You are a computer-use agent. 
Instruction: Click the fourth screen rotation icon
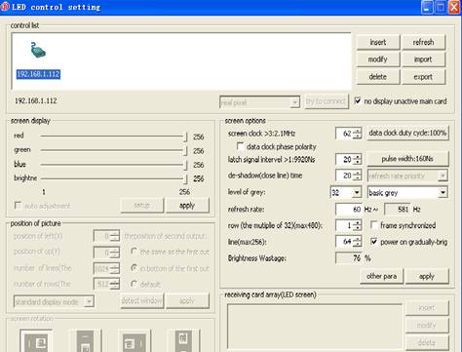click(183, 341)
